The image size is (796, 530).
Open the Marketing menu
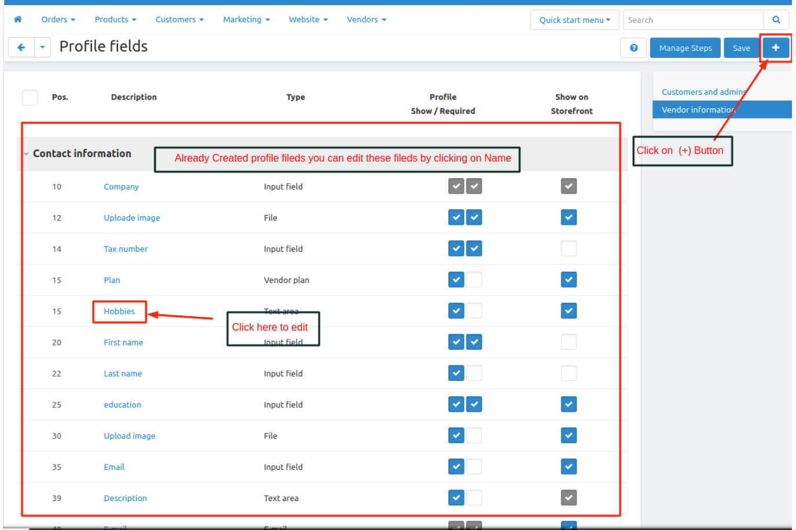(246, 20)
